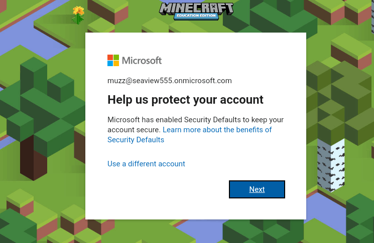The image size is (374, 243).
Task: Click the red square of Microsoft logo
Action: click(110, 57)
